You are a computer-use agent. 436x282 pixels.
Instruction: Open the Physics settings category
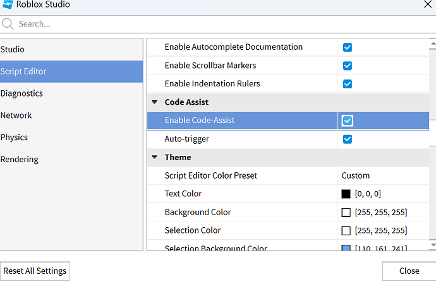[71, 137]
